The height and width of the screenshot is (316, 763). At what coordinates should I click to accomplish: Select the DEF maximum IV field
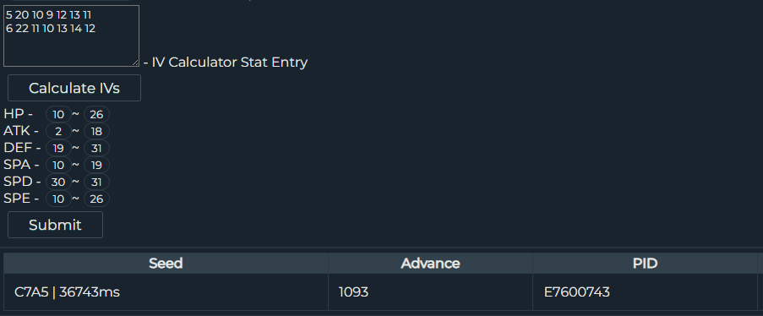tap(96, 148)
